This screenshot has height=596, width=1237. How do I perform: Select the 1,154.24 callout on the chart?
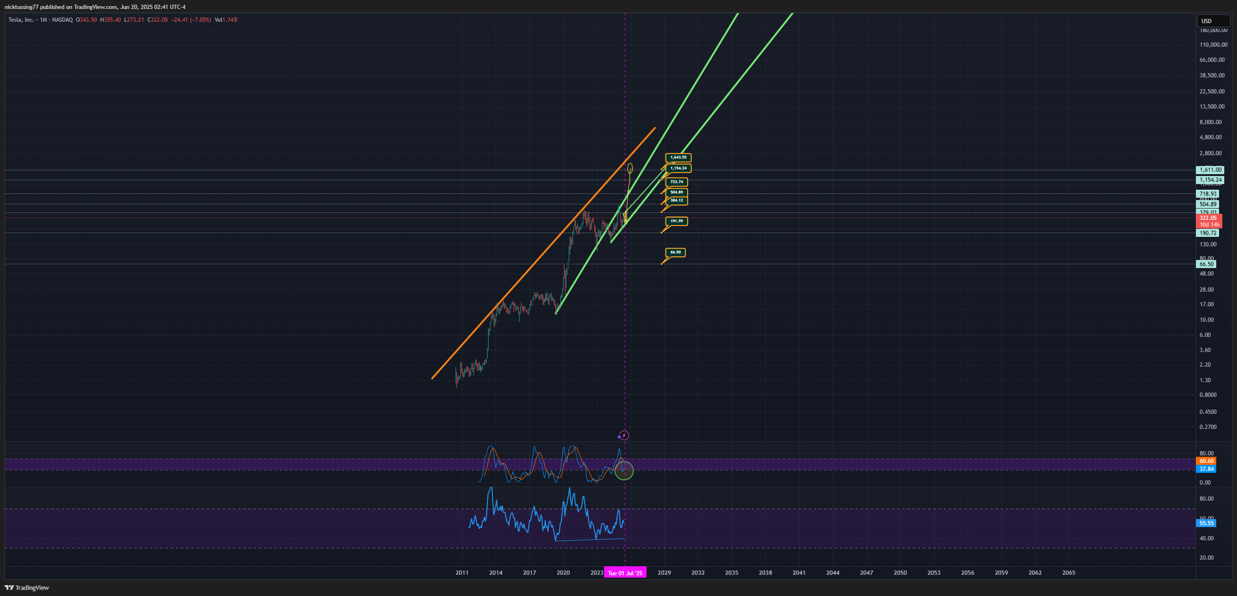[x=678, y=168]
